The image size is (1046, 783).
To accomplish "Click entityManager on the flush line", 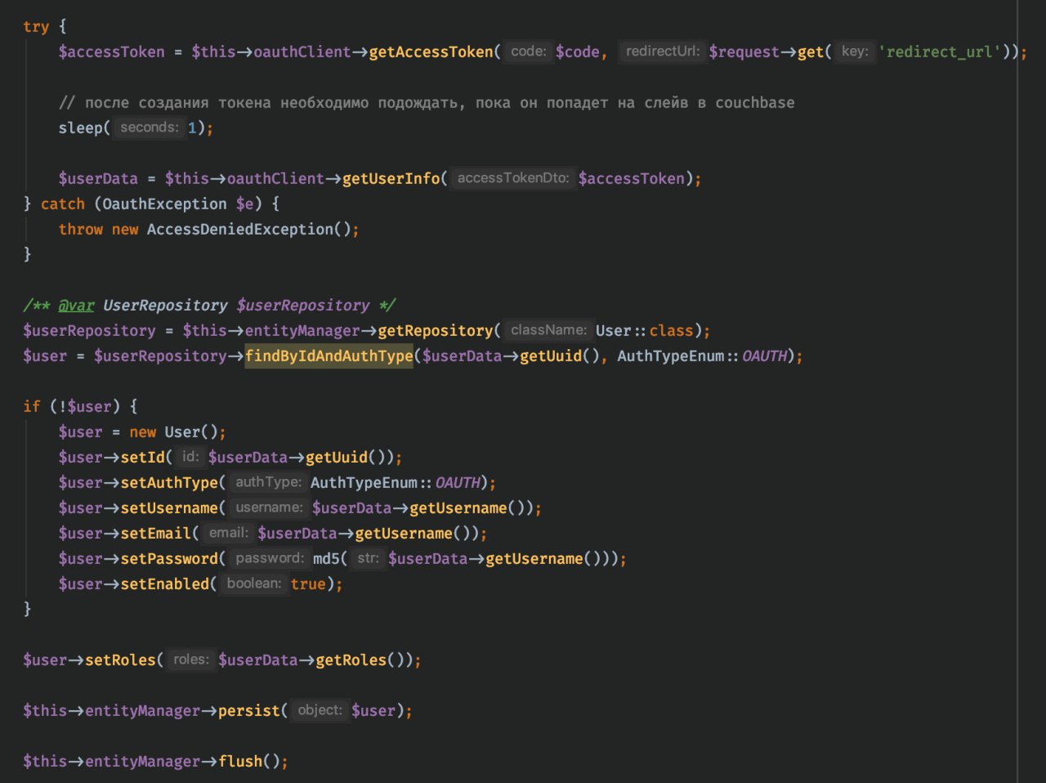I will coord(142,761).
